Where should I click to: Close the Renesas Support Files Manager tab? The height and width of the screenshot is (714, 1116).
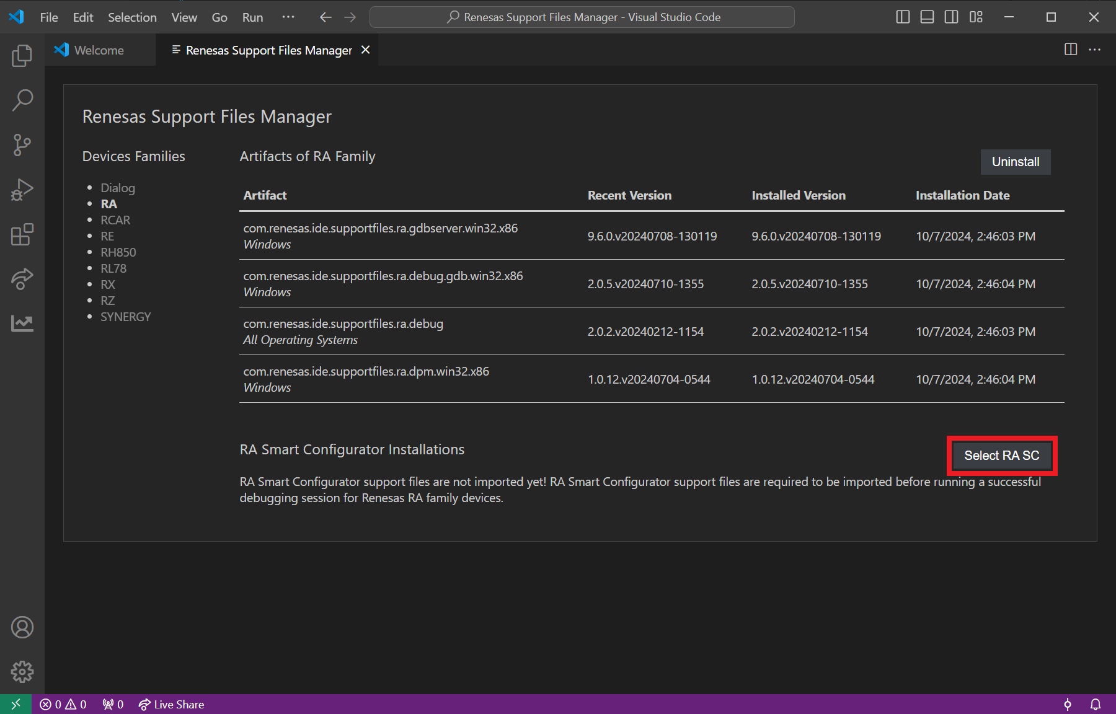tap(366, 50)
